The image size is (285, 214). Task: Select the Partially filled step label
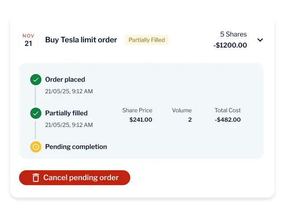tap(66, 113)
